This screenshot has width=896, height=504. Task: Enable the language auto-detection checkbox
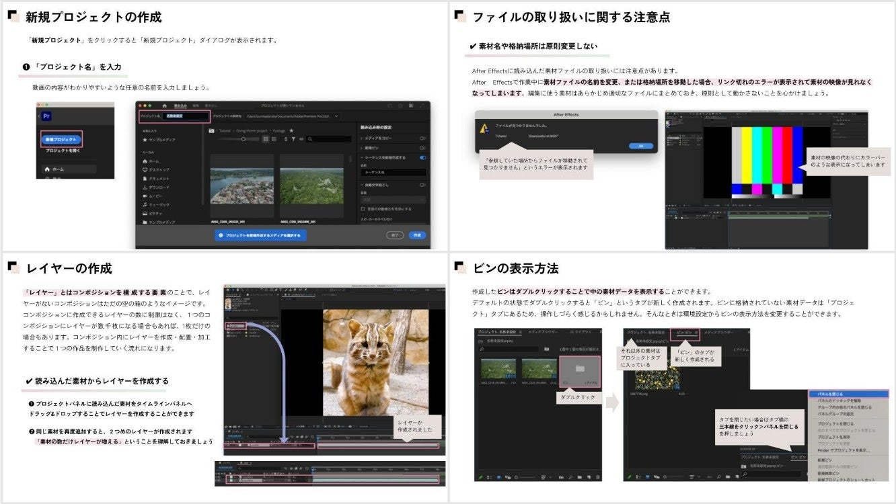[x=363, y=209]
